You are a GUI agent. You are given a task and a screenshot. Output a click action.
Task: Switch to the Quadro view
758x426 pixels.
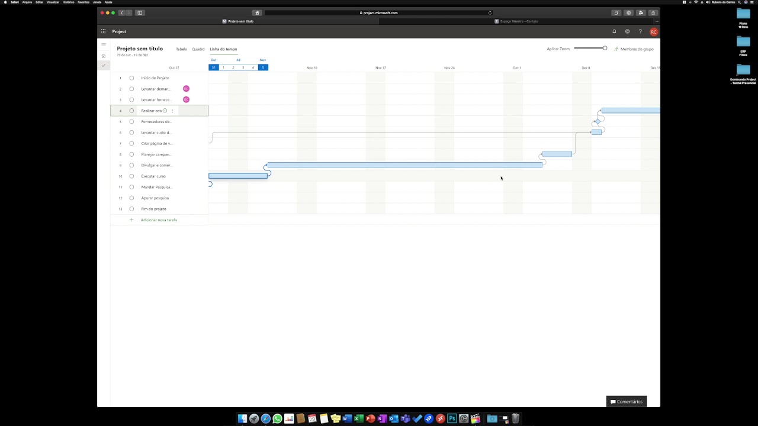[198, 49]
